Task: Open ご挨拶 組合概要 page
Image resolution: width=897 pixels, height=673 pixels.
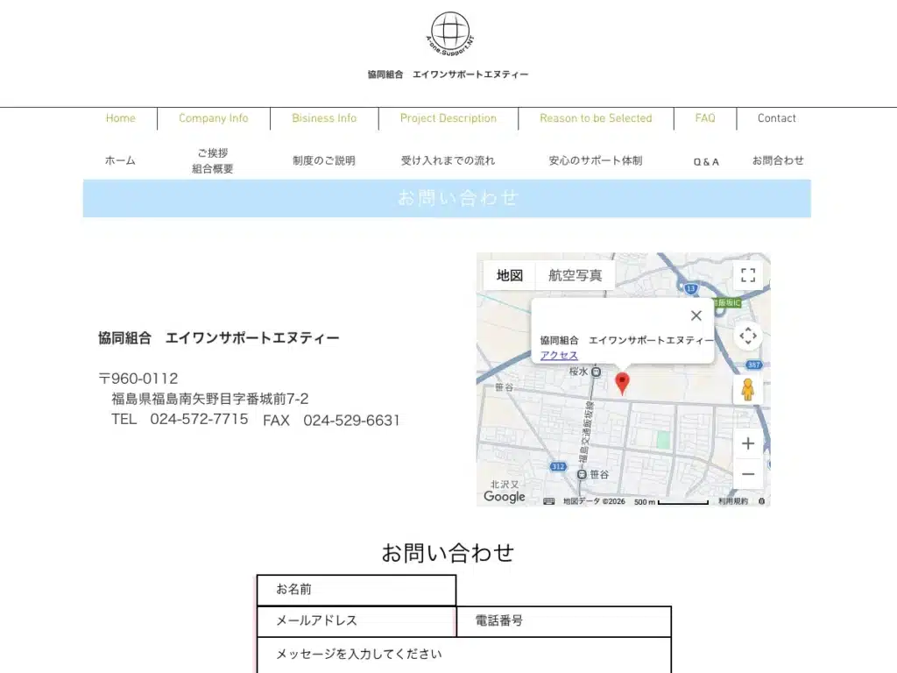Action: click(213, 161)
